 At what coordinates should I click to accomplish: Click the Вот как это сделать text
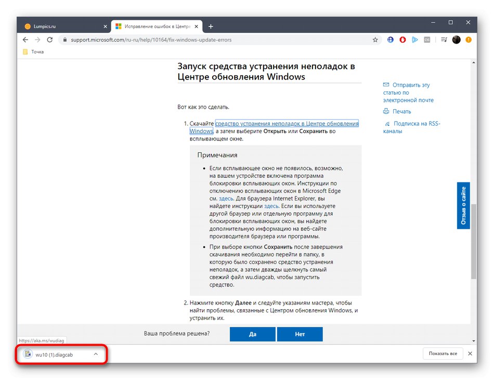pyautogui.click(x=203, y=107)
